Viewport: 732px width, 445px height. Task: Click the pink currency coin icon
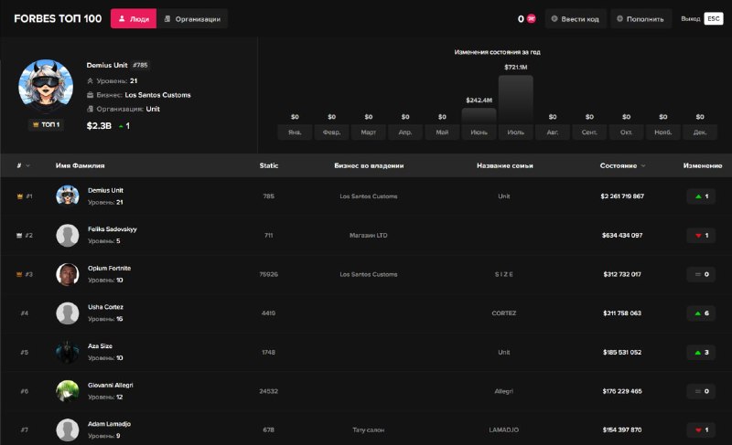pos(531,19)
